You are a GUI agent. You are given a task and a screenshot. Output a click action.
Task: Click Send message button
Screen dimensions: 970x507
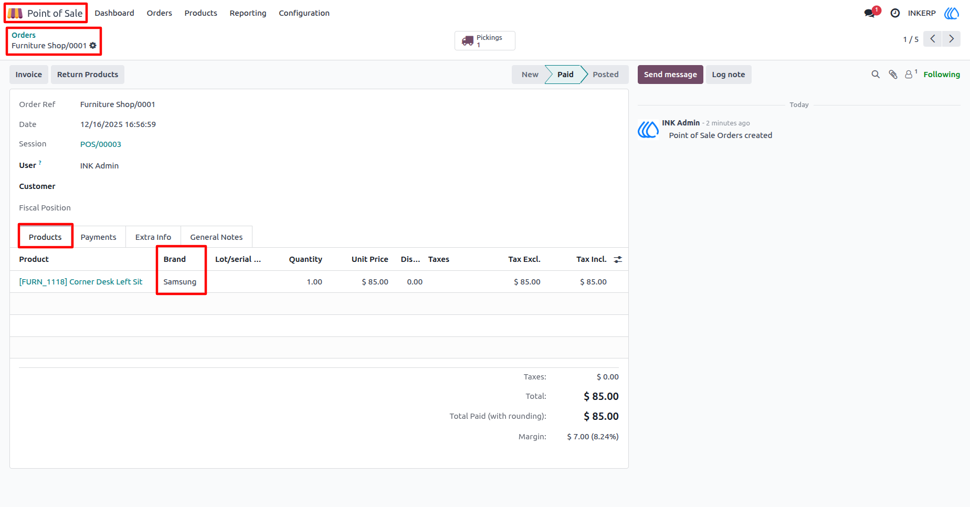pos(670,75)
